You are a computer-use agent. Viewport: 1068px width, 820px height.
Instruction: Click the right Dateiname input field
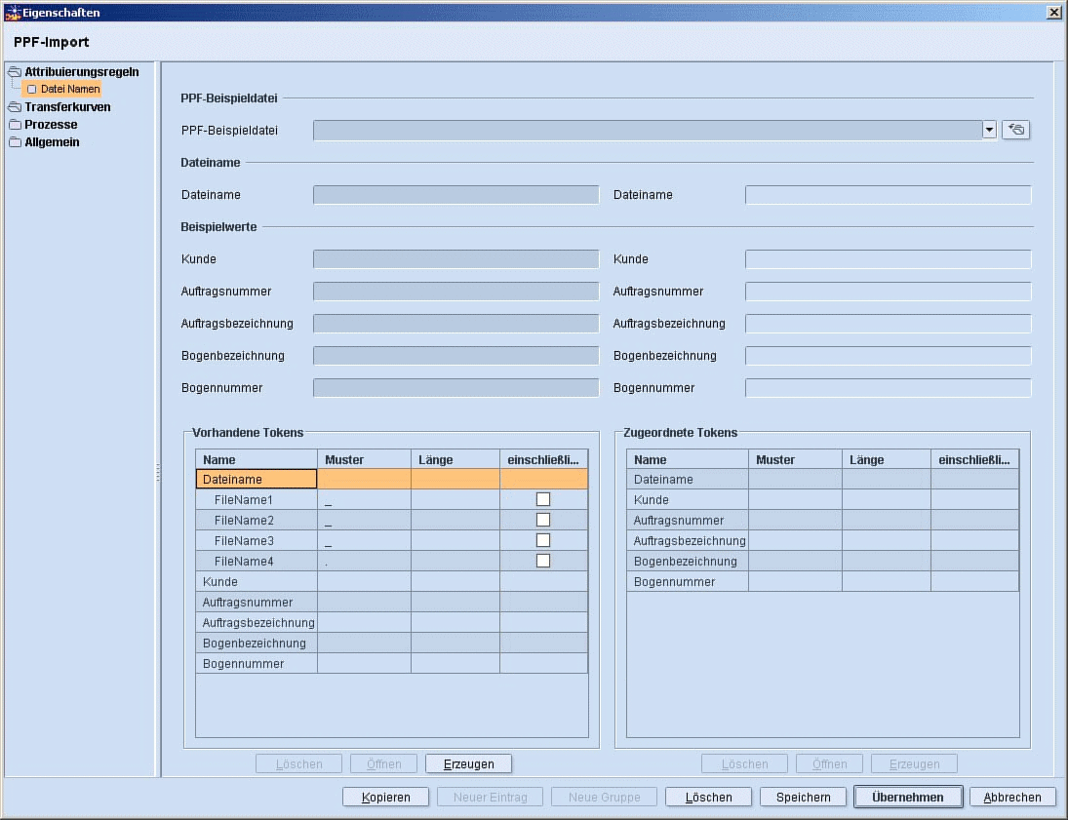(889, 195)
